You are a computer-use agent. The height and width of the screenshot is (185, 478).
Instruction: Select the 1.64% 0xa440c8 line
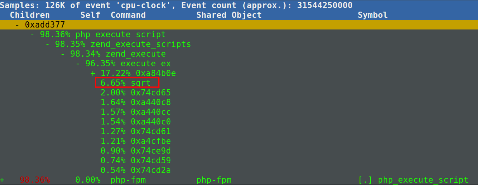tap(135, 102)
